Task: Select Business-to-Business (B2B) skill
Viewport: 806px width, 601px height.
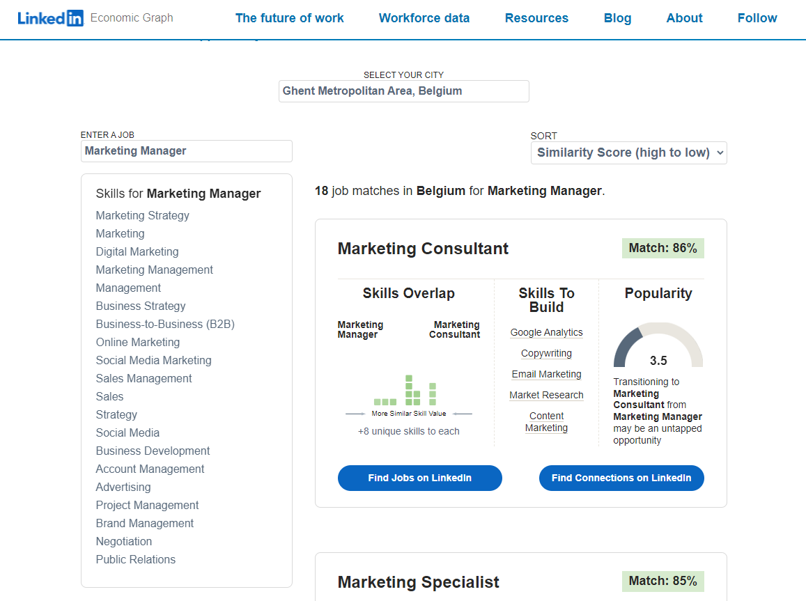Action: click(165, 324)
